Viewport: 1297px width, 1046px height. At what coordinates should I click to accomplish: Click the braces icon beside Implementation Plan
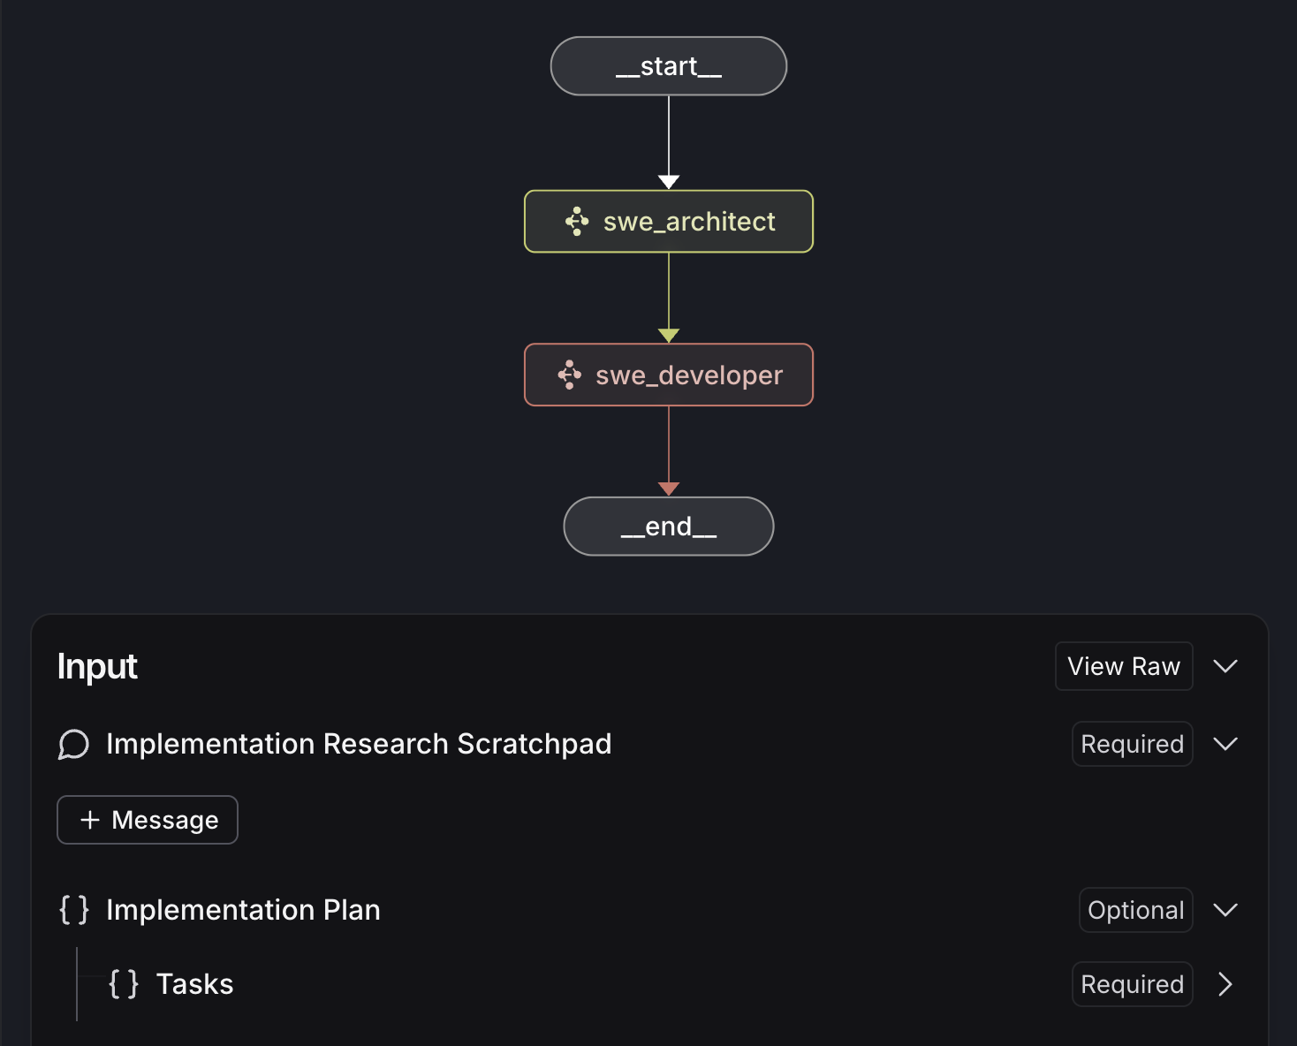(x=74, y=910)
